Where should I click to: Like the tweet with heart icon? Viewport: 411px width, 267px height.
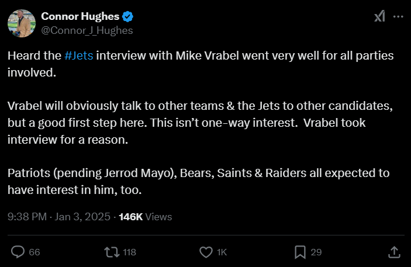tap(206, 252)
